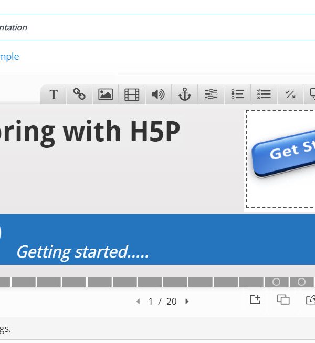
Task: Add a Go to slide anchor element
Action: pos(185,94)
